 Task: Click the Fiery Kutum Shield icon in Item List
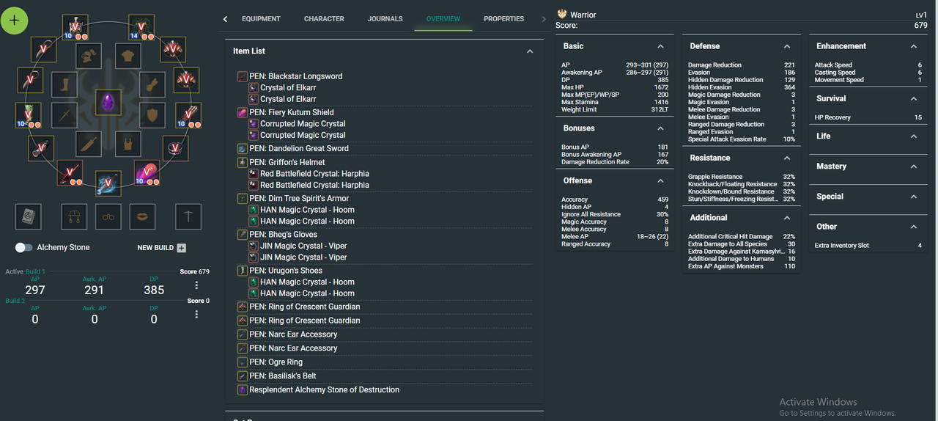tap(243, 112)
